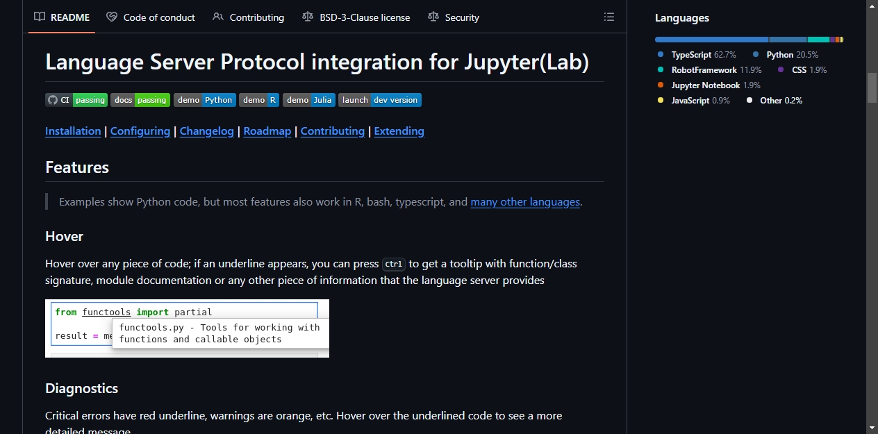Click the Features heading
Viewport: 878px width, 434px height.
point(77,167)
